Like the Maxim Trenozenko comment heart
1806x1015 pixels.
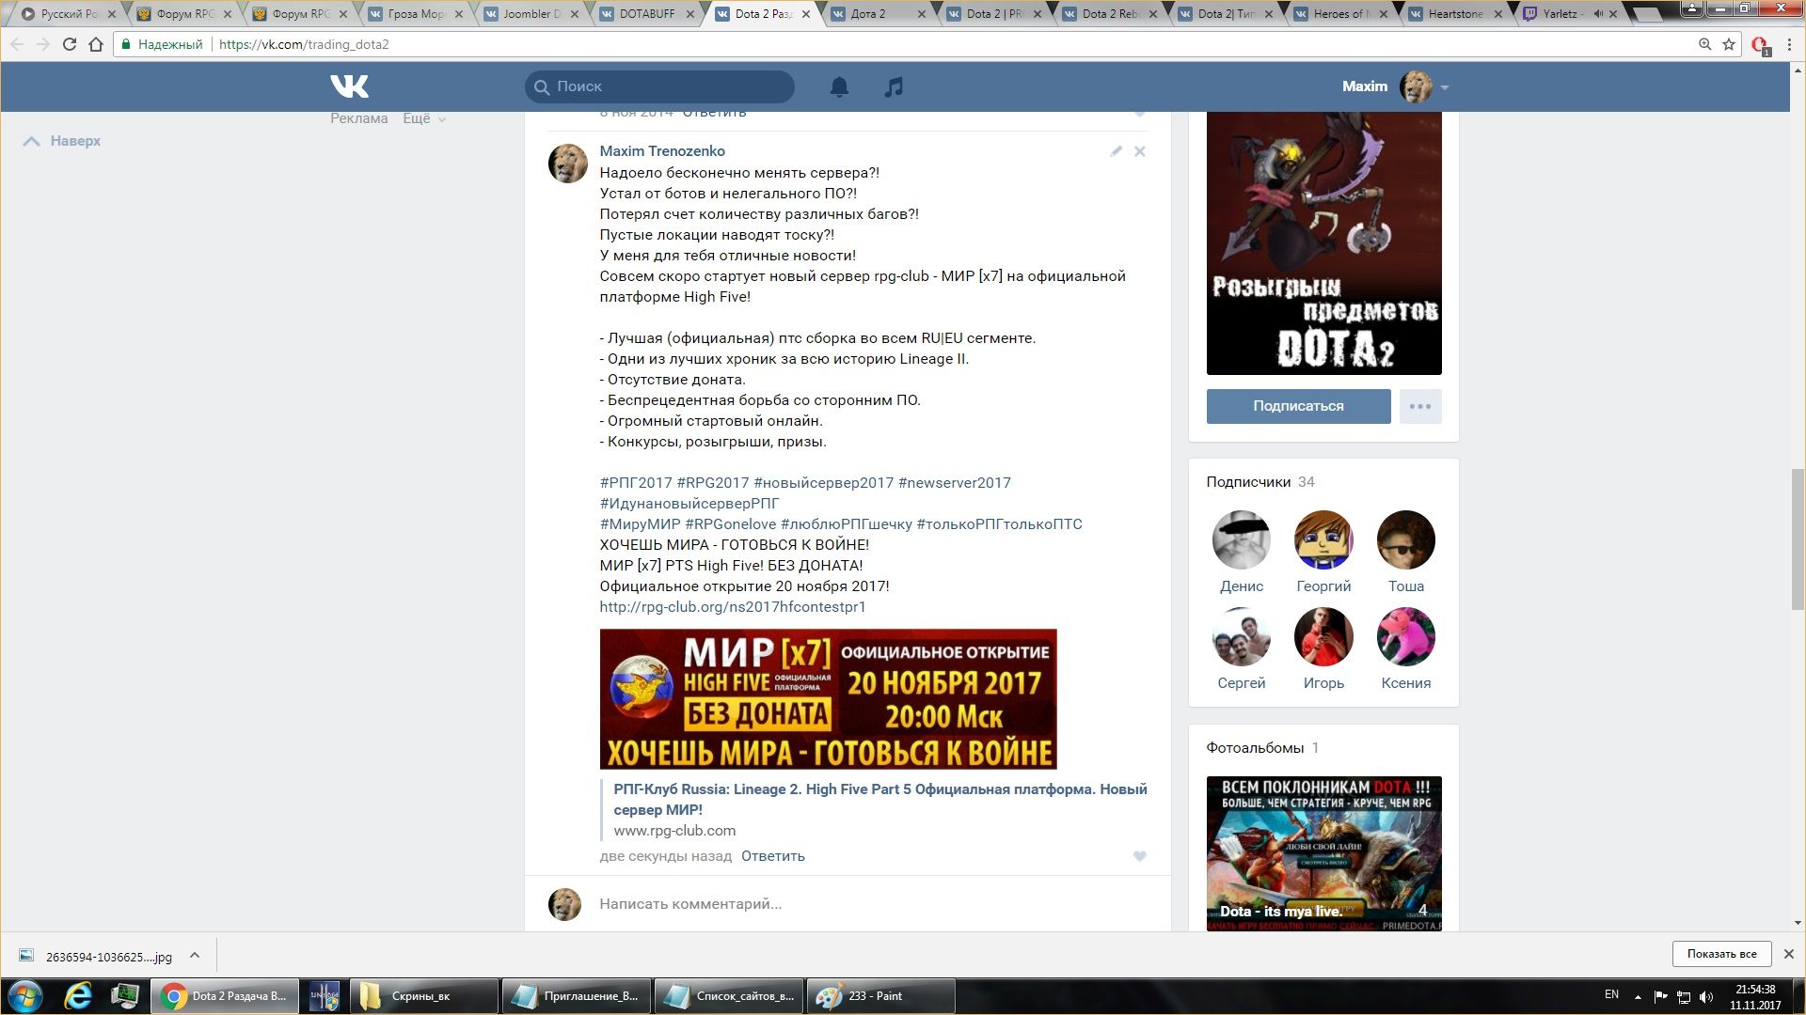[1140, 856]
